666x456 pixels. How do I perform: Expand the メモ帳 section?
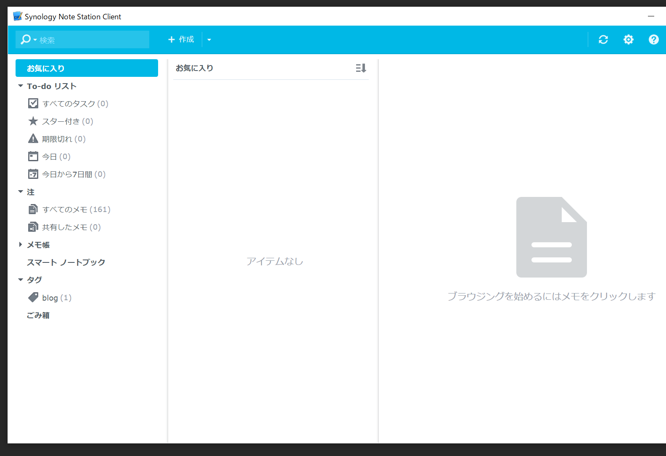click(20, 244)
